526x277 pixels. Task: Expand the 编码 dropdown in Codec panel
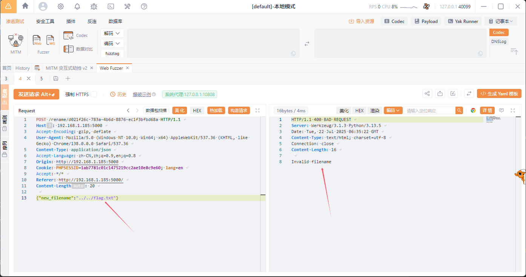(x=112, y=43)
